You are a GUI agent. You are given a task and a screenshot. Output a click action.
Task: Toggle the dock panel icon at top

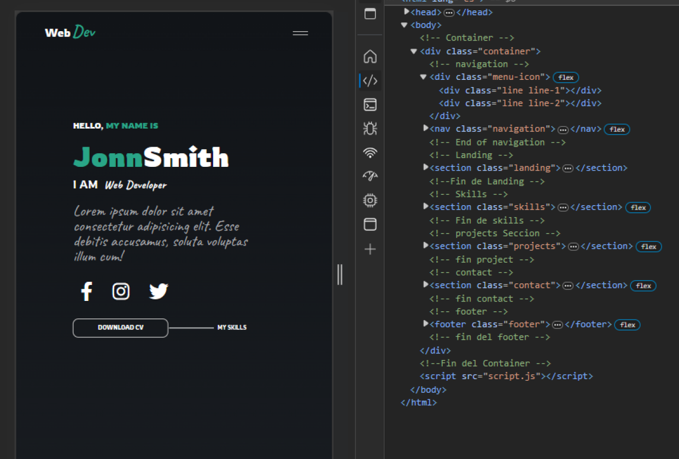point(370,14)
